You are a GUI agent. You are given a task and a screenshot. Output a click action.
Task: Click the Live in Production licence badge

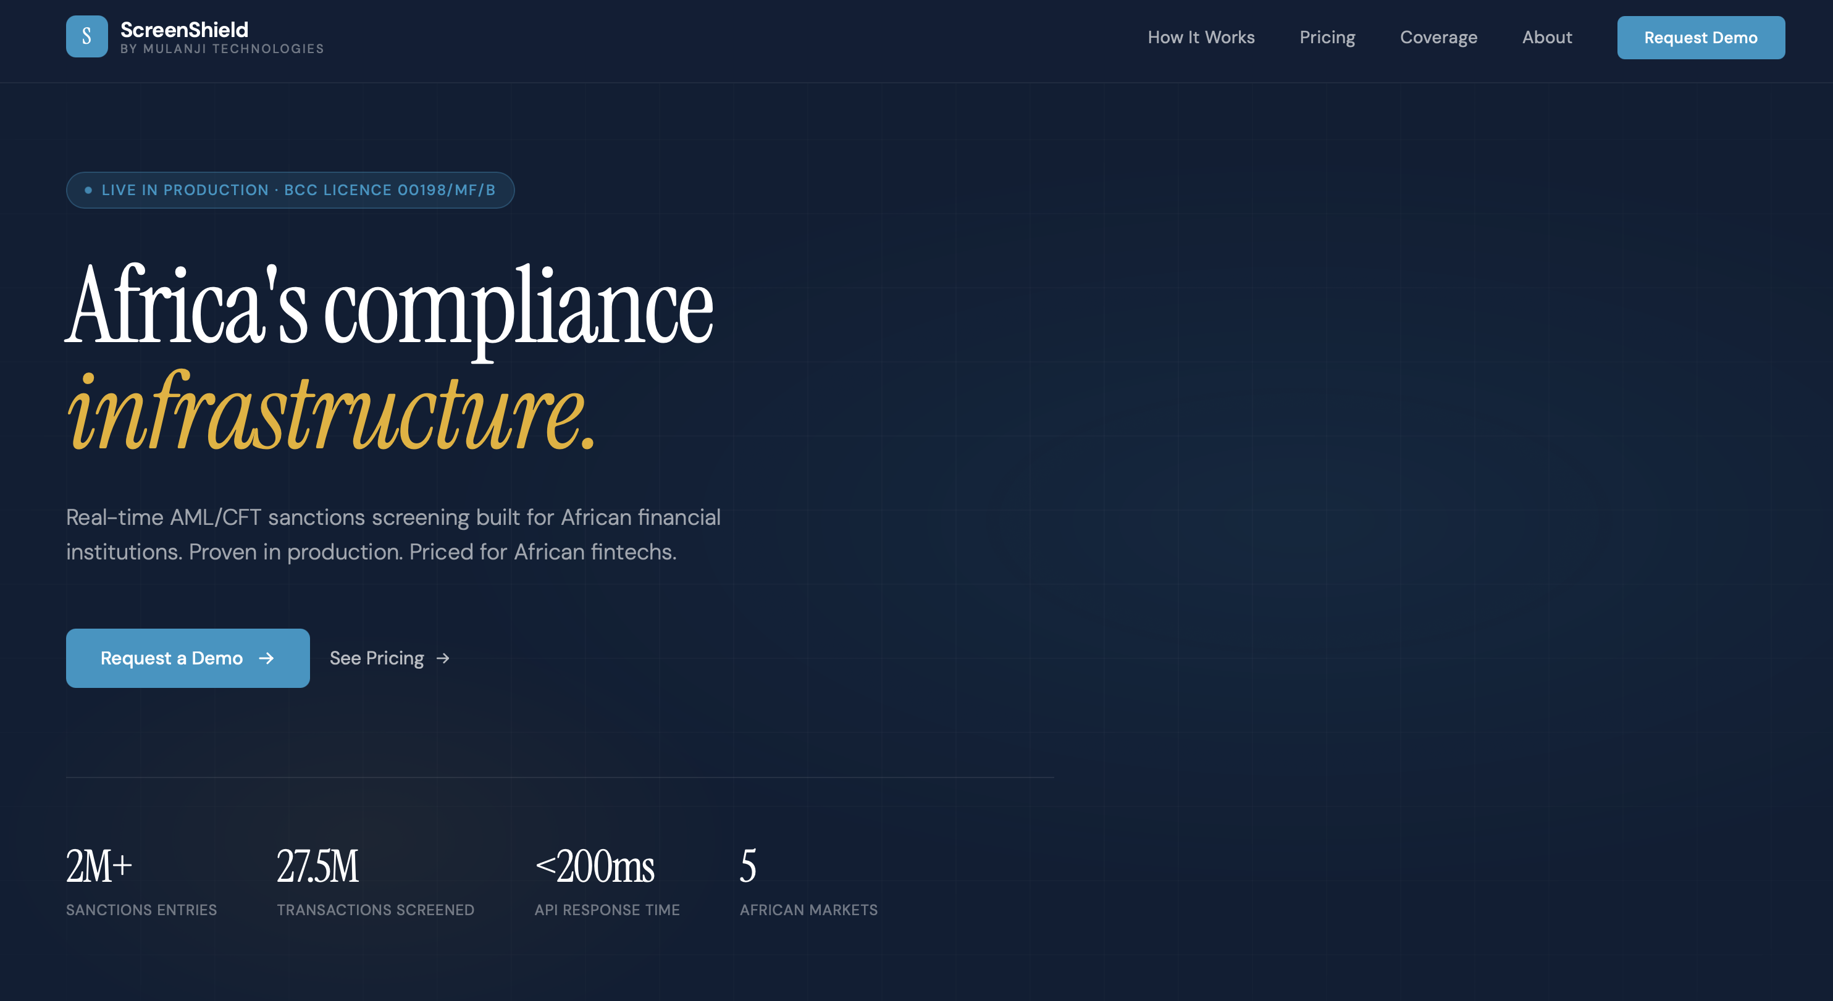(290, 190)
